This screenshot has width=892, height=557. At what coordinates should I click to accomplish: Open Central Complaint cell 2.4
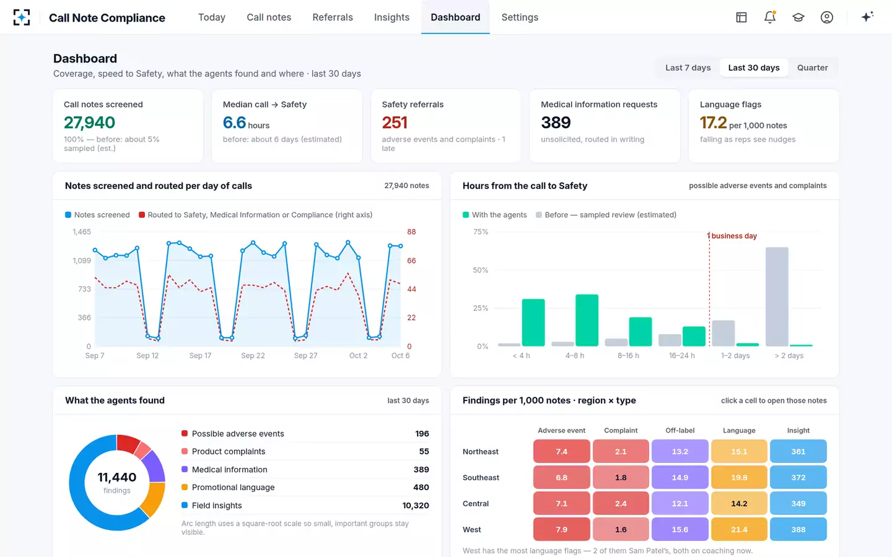click(x=621, y=504)
